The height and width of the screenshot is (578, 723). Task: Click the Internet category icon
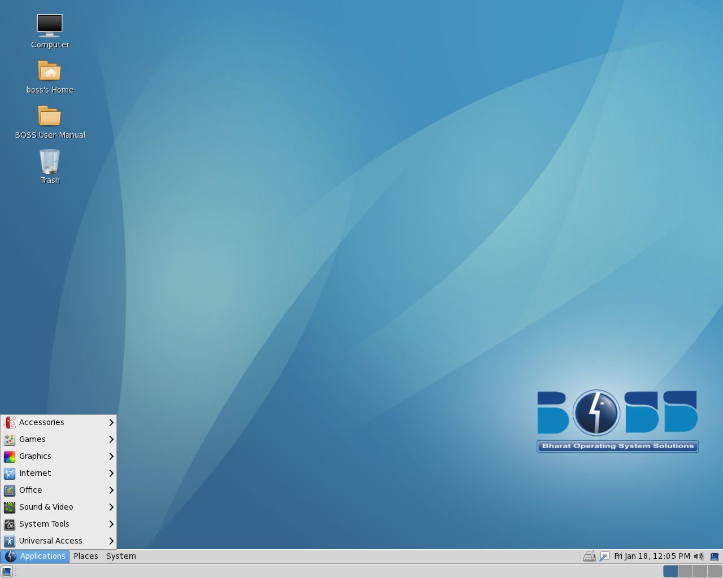coord(10,473)
